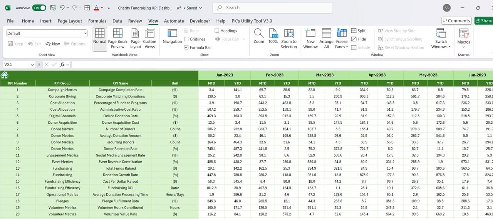Click the fx Insert Function icon
The width and height of the screenshot is (493, 219).
(62, 65)
